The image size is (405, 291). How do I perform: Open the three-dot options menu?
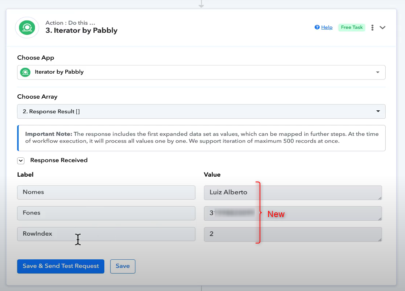click(x=372, y=28)
